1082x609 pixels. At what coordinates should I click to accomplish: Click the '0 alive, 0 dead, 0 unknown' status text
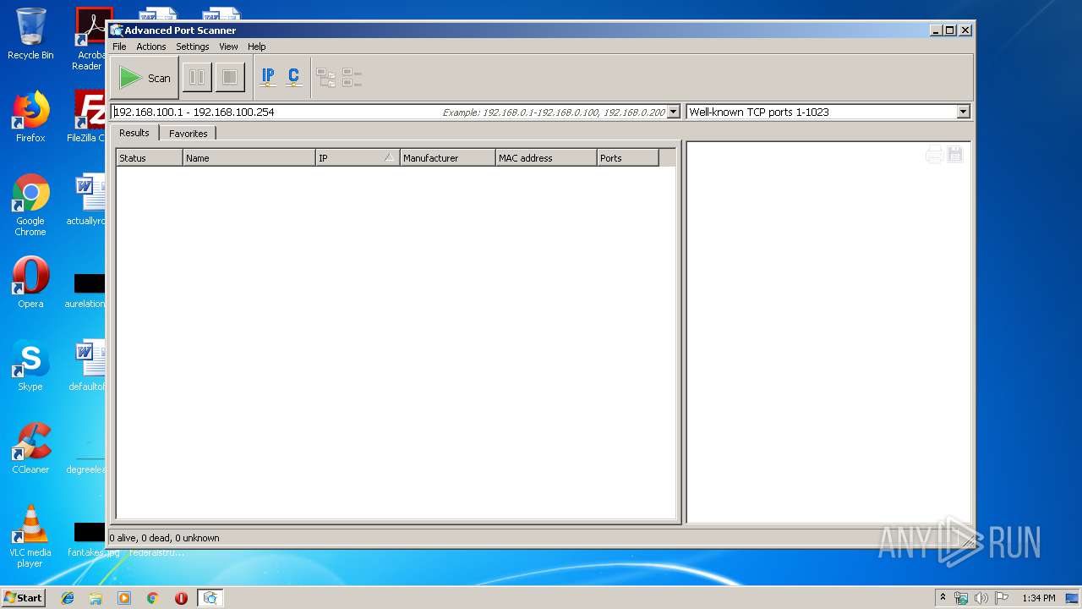point(164,538)
